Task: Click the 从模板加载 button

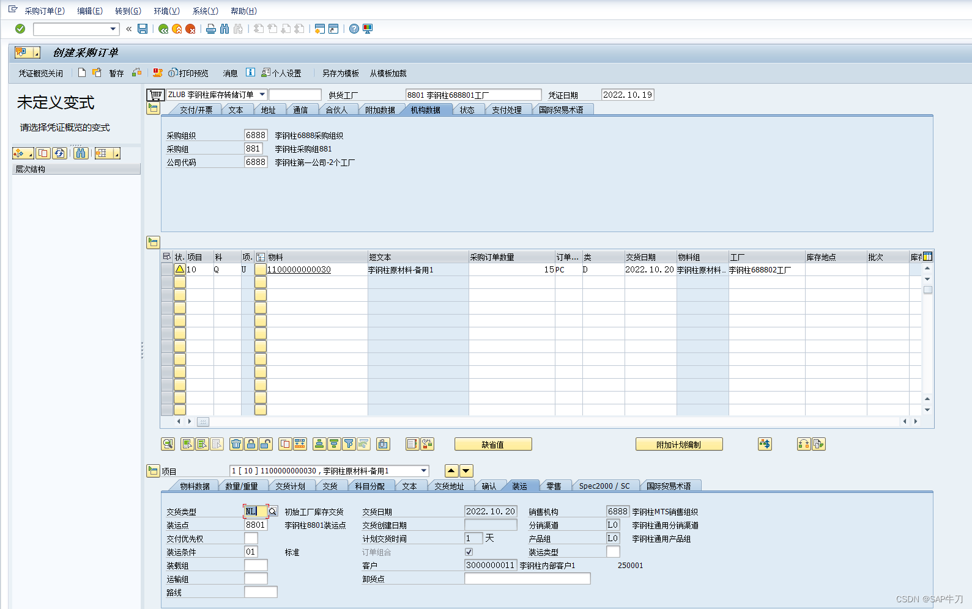Action: tap(388, 73)
